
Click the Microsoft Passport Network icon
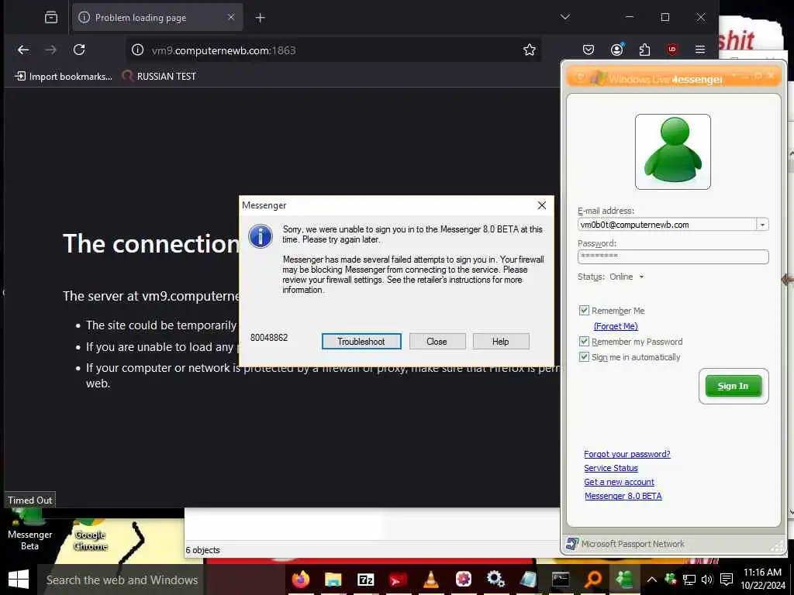[572, 544]
